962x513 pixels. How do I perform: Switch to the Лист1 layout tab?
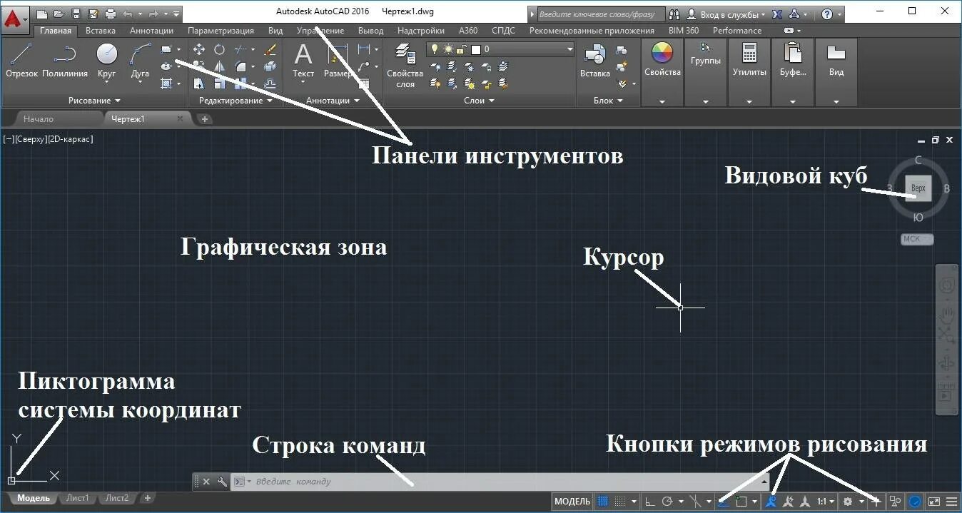click(77, 498)
